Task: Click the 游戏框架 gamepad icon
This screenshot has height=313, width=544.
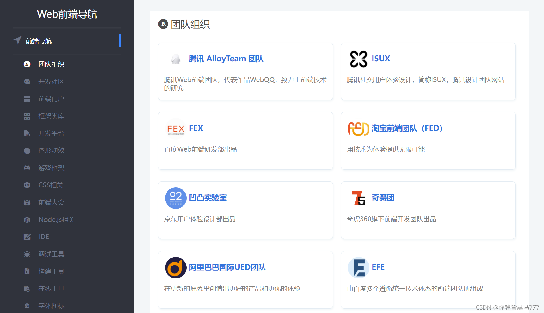Action: pos(27,168)
